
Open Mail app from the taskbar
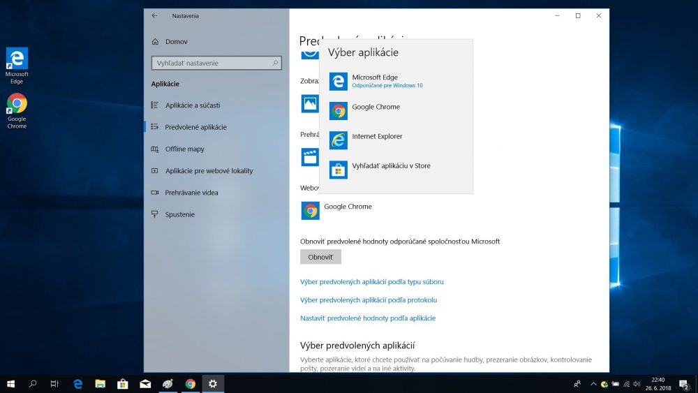tap(145, 384)
